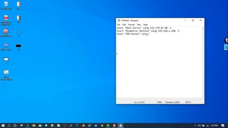
Task: Open network status in system tray
Action: (x=207, y=126)
